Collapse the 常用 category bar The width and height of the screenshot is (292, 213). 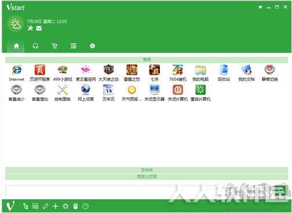(147, 60)
